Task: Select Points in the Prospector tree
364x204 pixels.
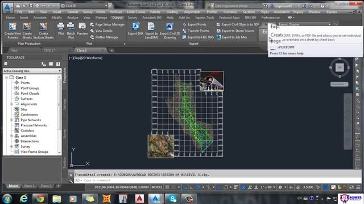Action: 25,83
